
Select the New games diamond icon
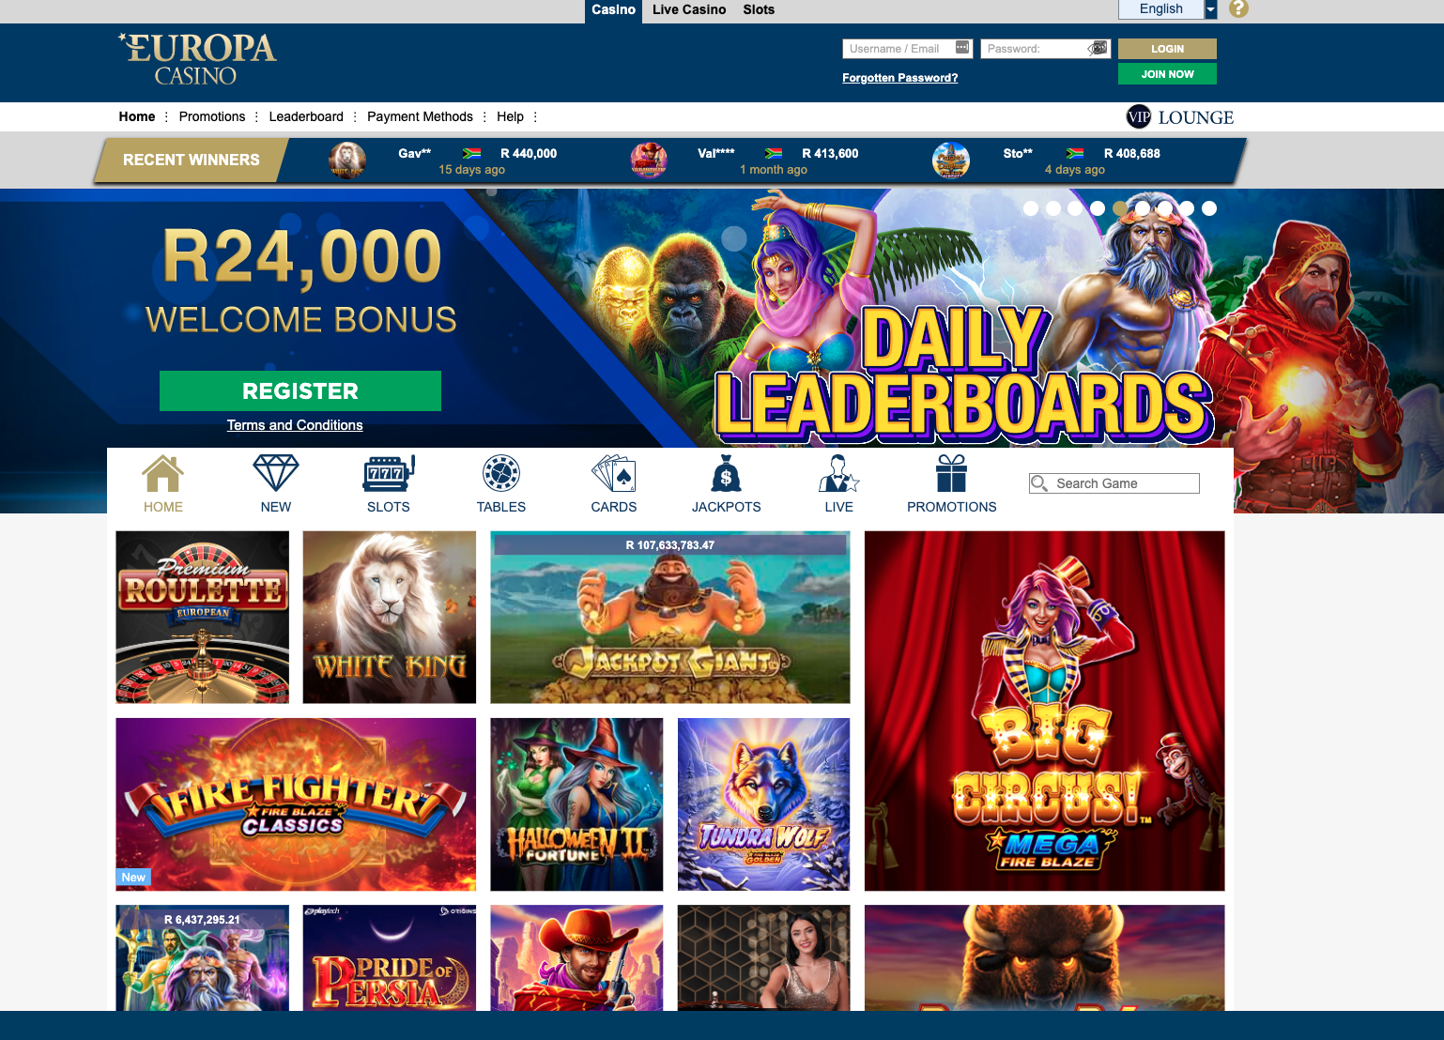pyautogui.click(x=276, y=474)
